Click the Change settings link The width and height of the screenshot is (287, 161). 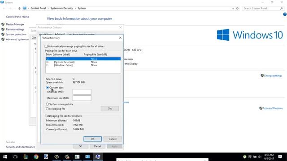coord(273,76)
